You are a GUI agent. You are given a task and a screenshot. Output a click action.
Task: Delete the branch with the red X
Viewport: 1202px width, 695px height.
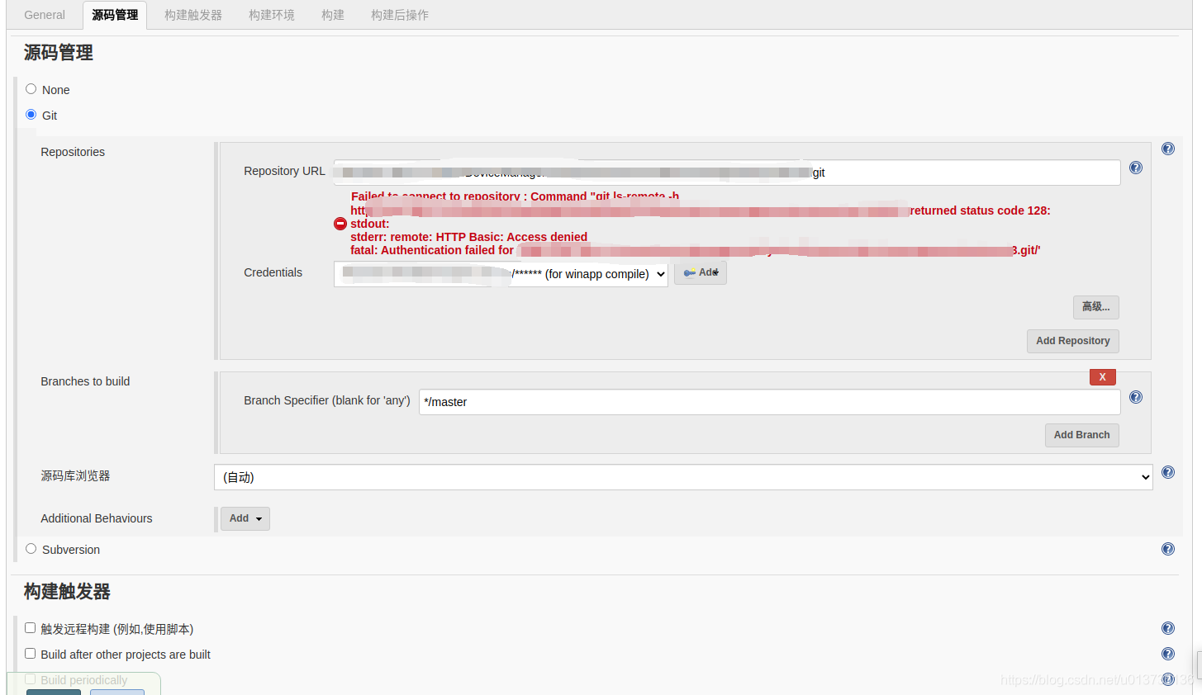click(x=1102, y=377)
